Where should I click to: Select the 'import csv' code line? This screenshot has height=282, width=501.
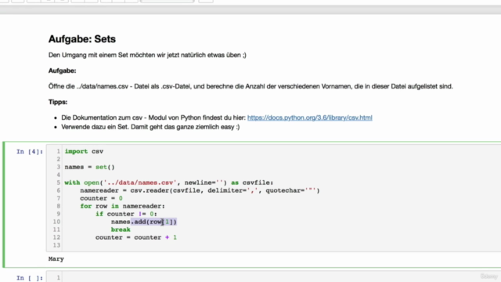[84, 151]
